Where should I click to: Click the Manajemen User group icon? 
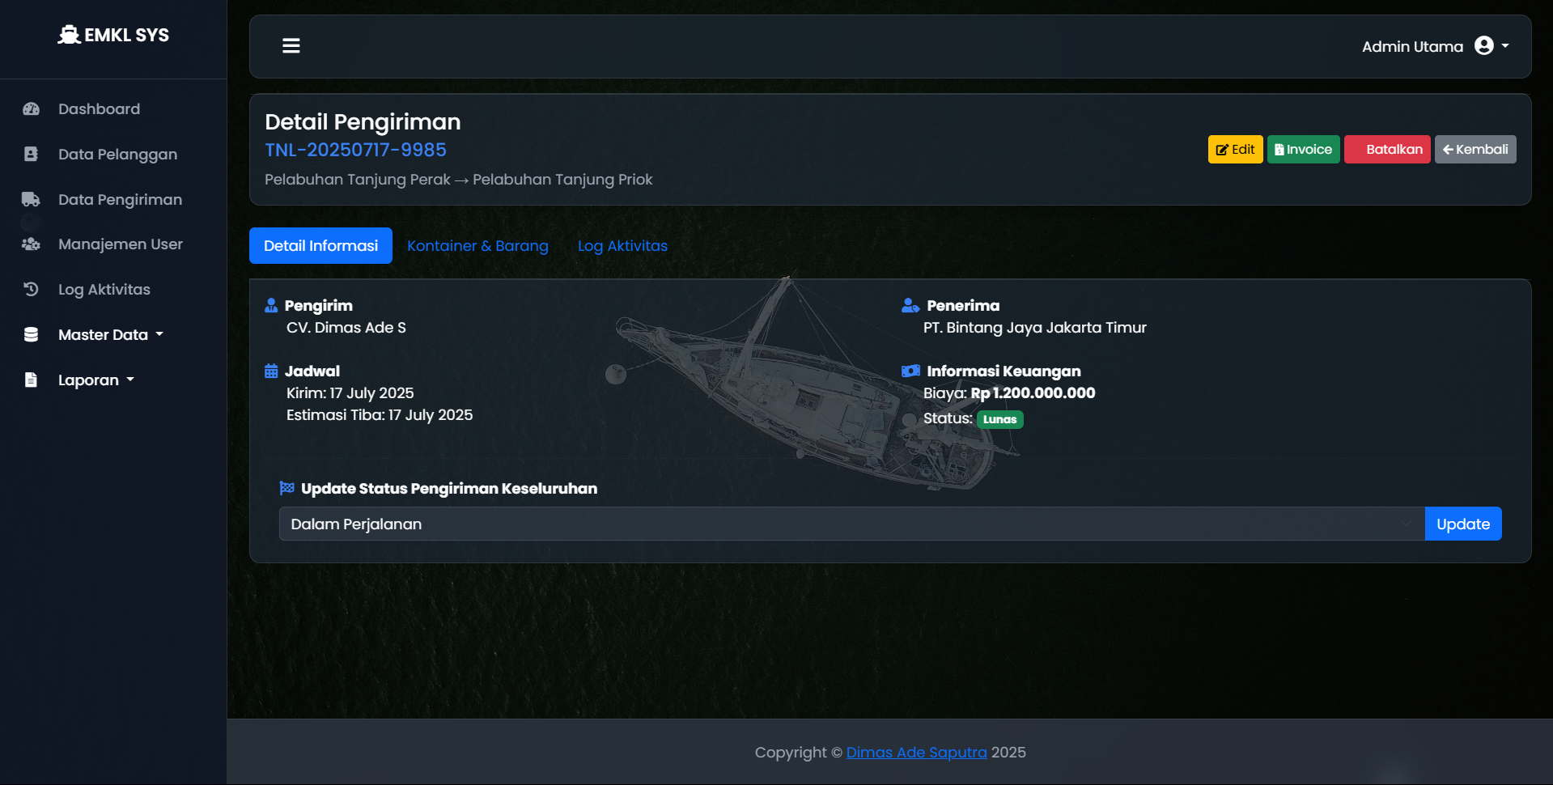point(31,244)
